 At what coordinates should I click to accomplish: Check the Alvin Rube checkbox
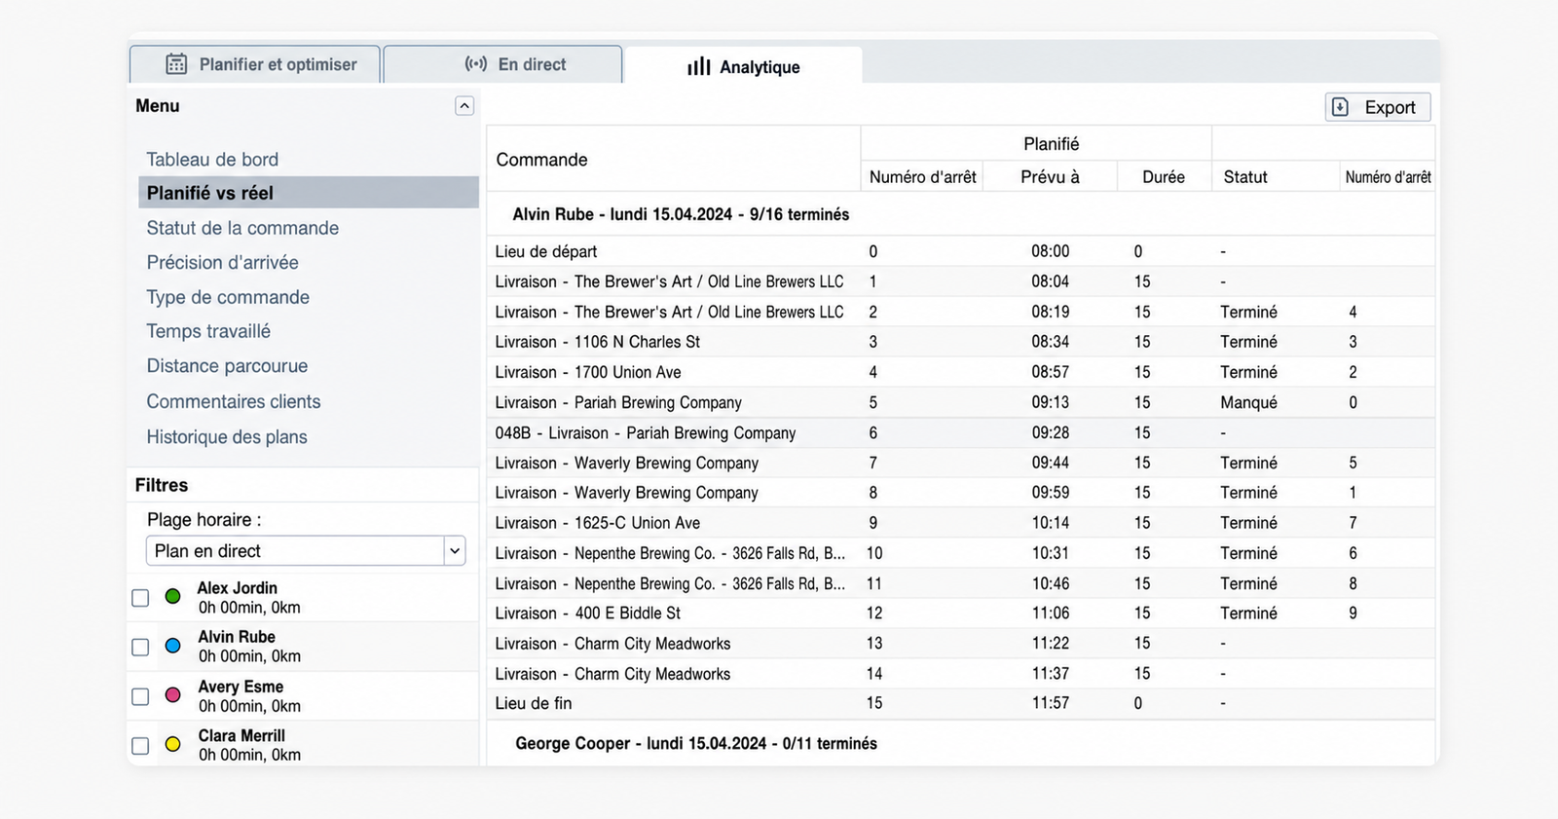coord(140,648)
